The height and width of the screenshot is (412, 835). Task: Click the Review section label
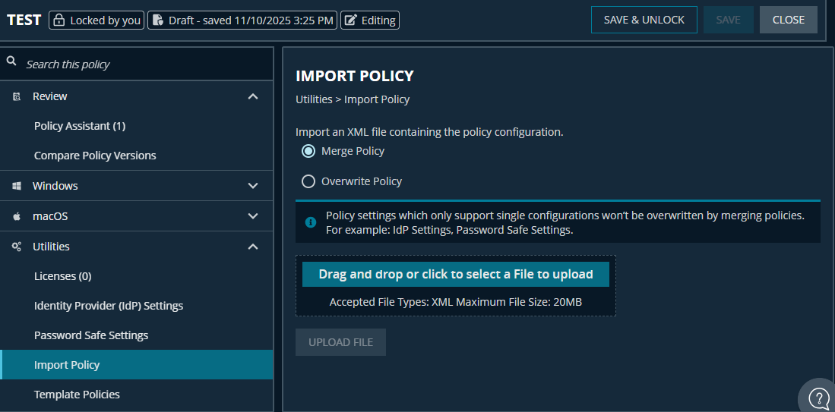click(49, 96)
